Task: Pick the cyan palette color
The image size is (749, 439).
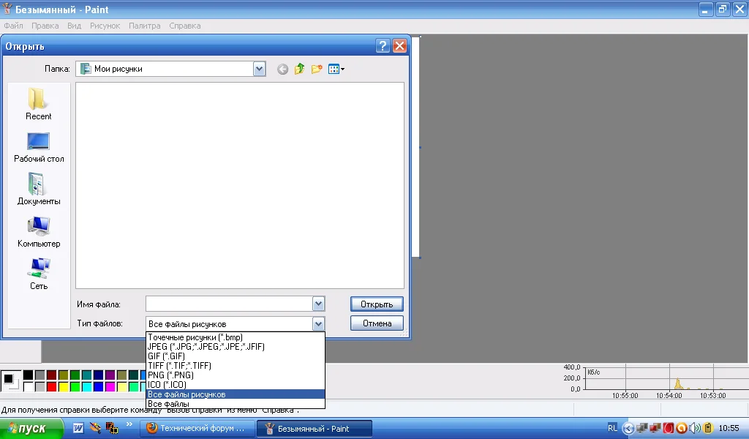Action: pyautogui.click(x=86, y=386)
